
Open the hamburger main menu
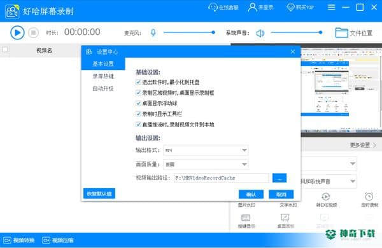point(331,7)
